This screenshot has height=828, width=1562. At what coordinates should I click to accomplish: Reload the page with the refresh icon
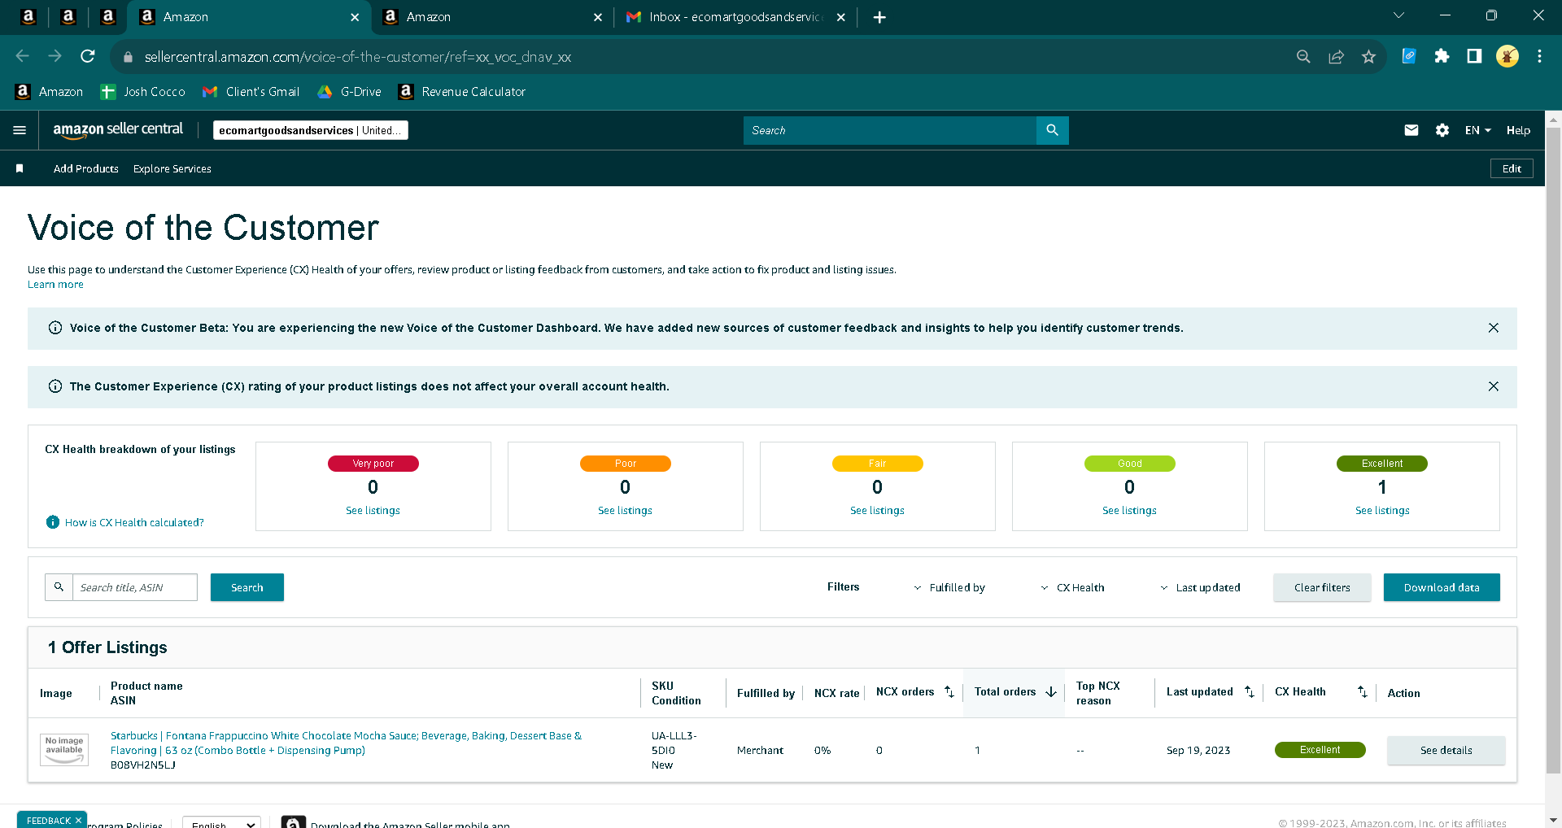tap(88, 56)
